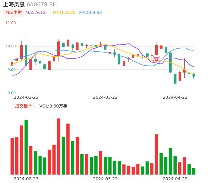Click the 2024-04-22 date label under candlestick chart

click(x=175, y=97)
